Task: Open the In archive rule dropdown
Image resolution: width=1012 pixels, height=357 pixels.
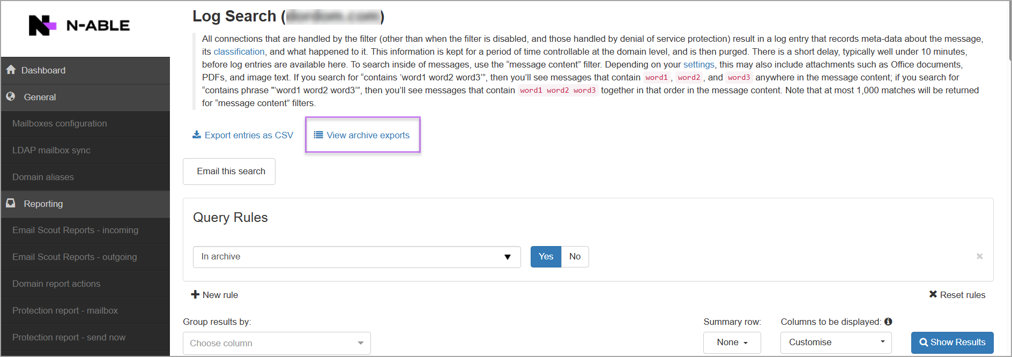Action: 356,257
